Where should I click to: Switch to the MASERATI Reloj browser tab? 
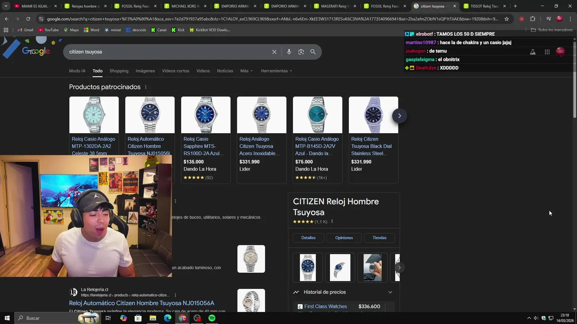coord(334,6)
